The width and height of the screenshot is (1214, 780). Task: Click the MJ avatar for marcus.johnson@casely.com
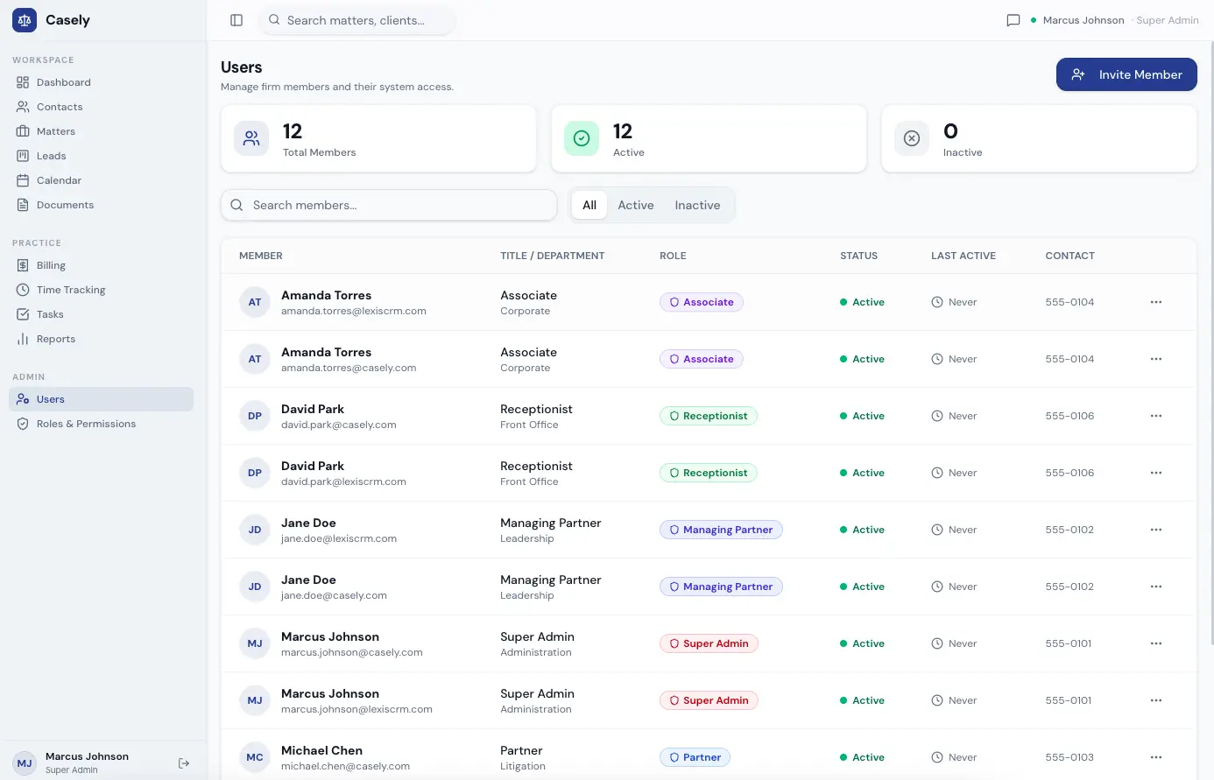[x=255, y=643]
